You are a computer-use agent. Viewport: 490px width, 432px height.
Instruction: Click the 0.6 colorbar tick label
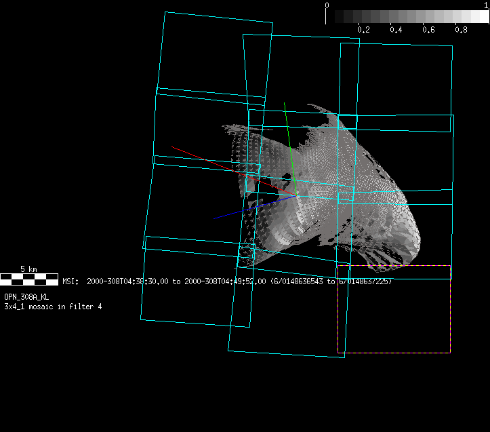(428, 31)
